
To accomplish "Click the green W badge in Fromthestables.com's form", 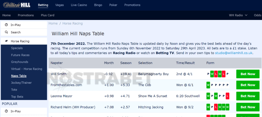I will pos(208,85).
